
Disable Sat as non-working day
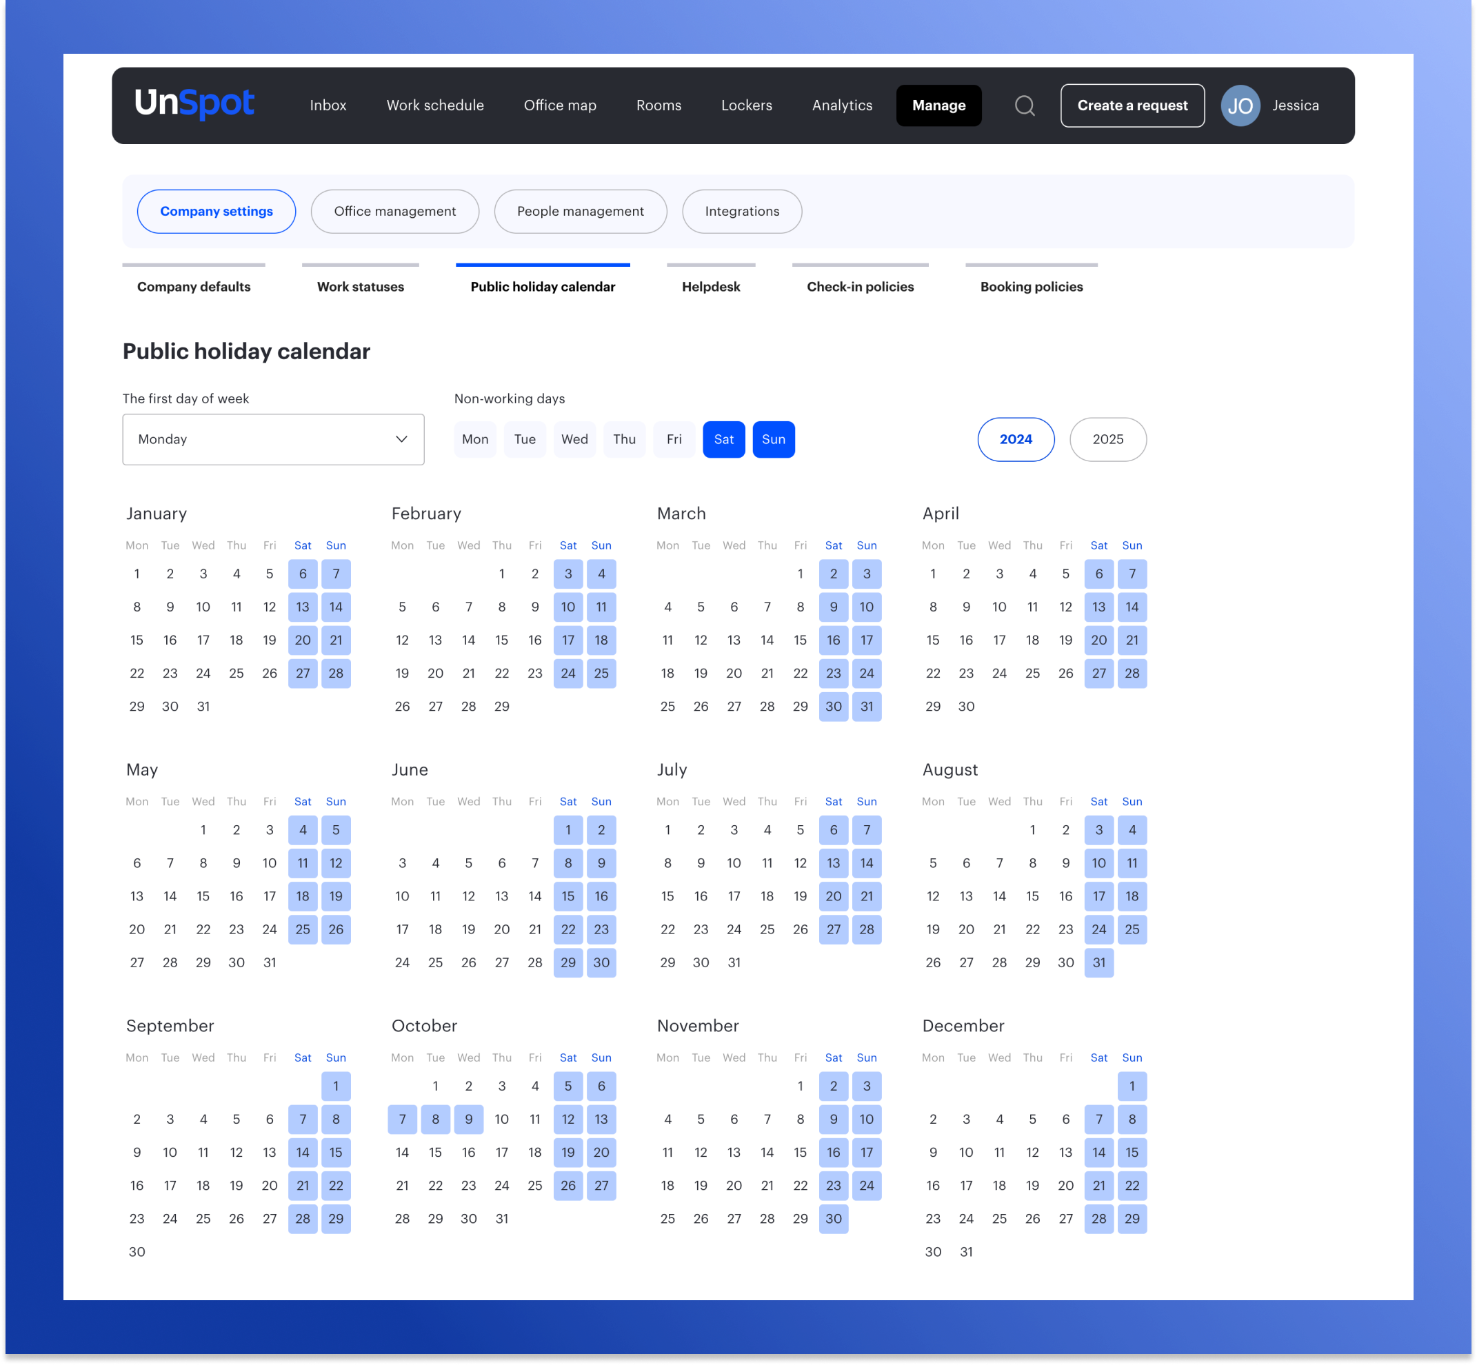724,440
